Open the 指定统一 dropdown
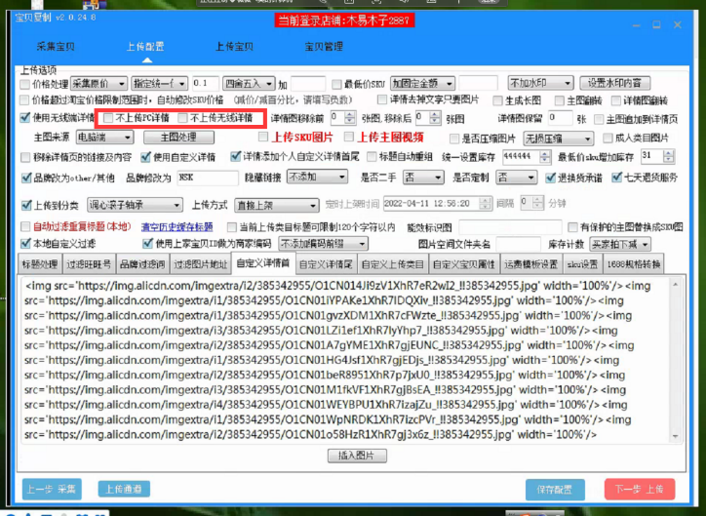Viewport: 706px width, 516px height. point(159,83)
